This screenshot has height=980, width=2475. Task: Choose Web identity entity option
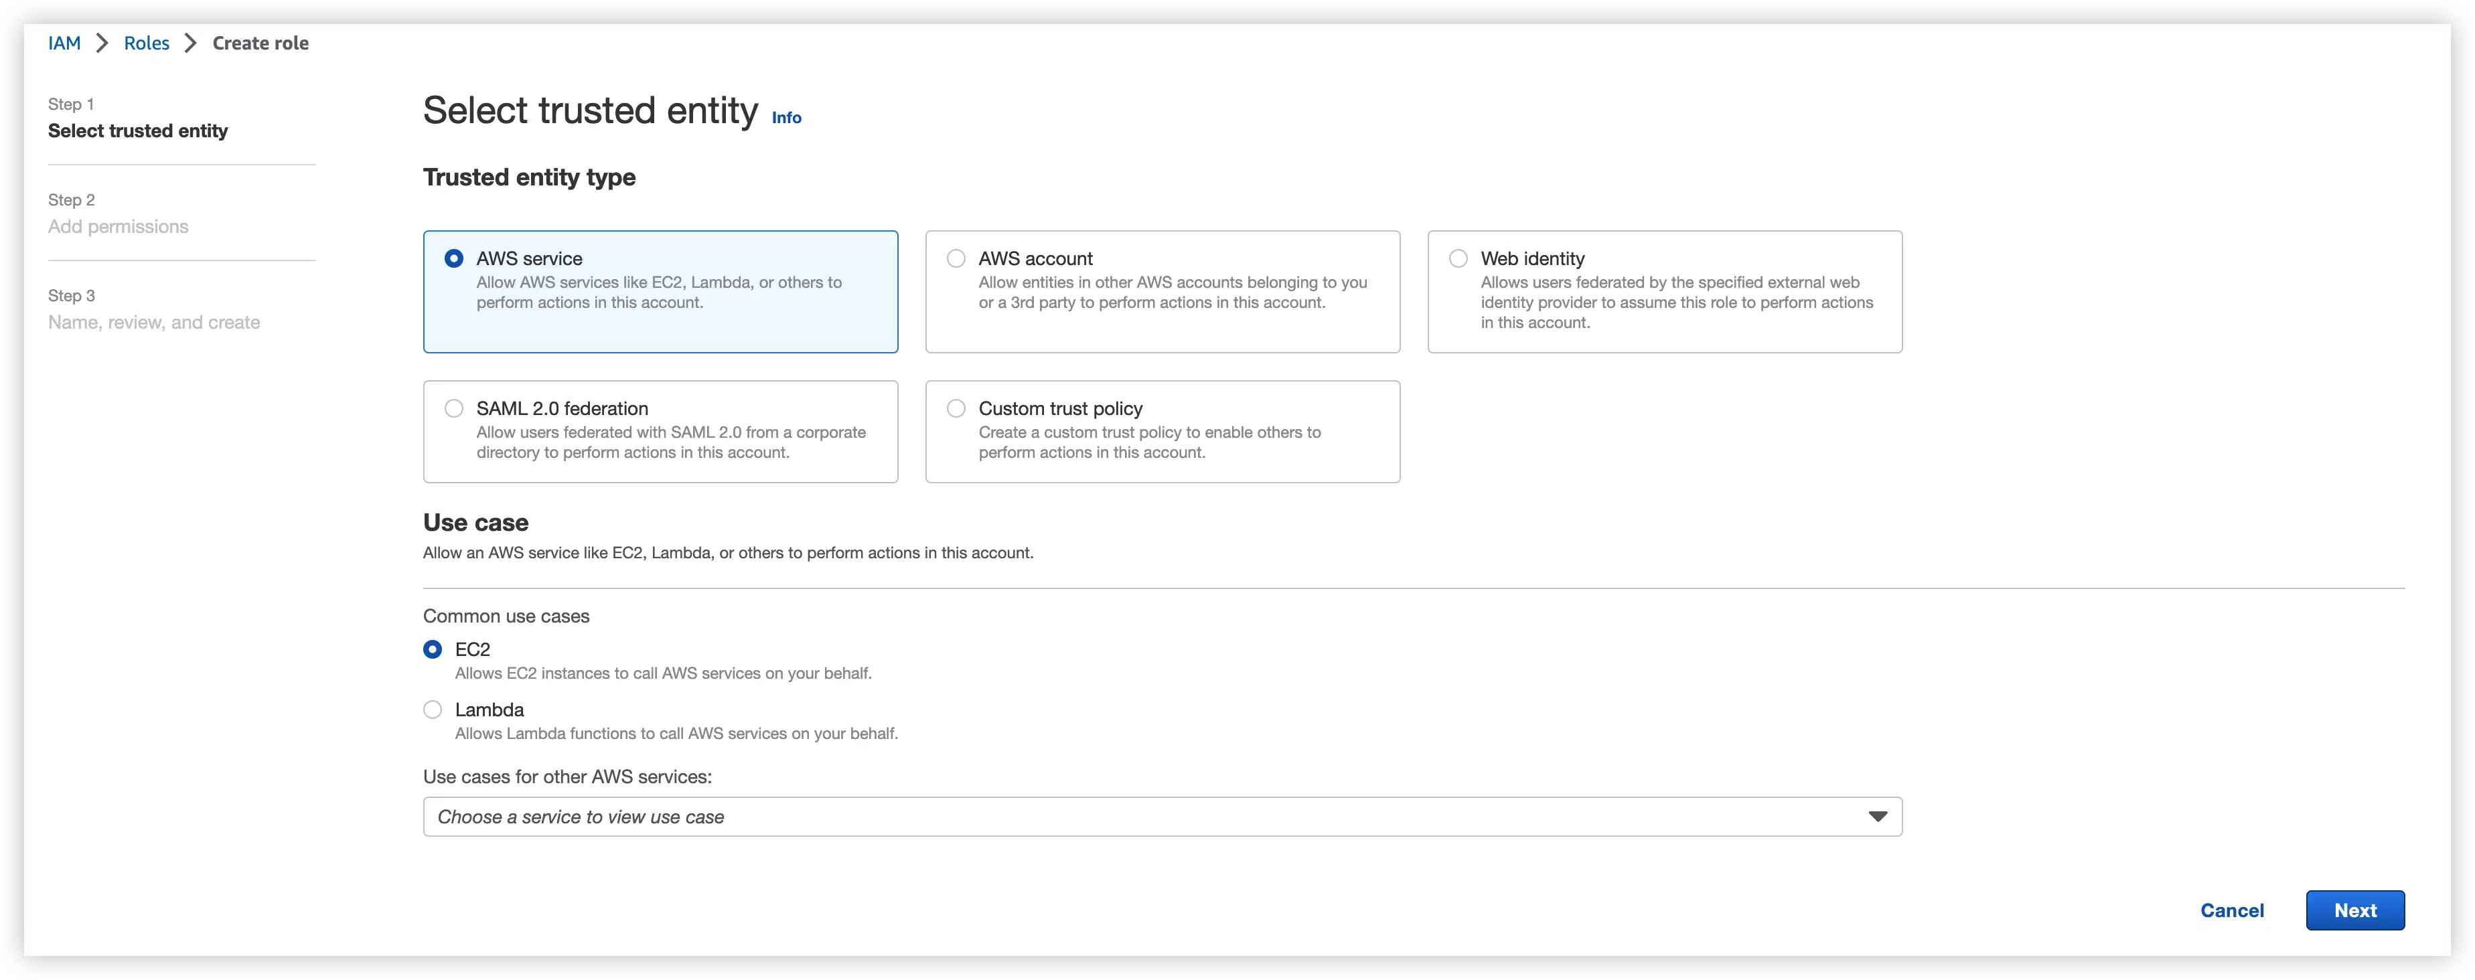[x=1458, y=258]
